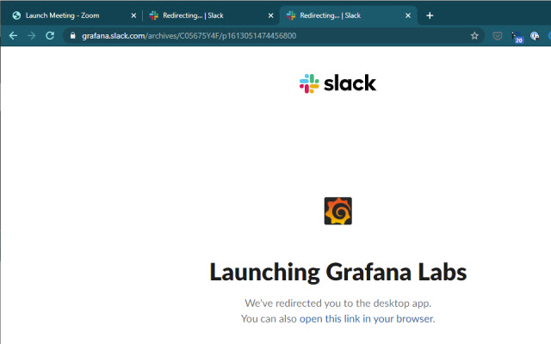Screen dimensions: 551x344
Task: Click the "Launching Grafana Labs" heading
Action: [337, 272]
